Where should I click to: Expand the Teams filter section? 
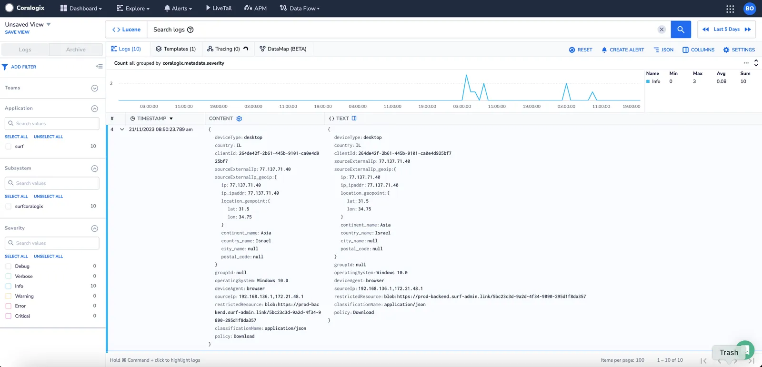tap(94, 88)
